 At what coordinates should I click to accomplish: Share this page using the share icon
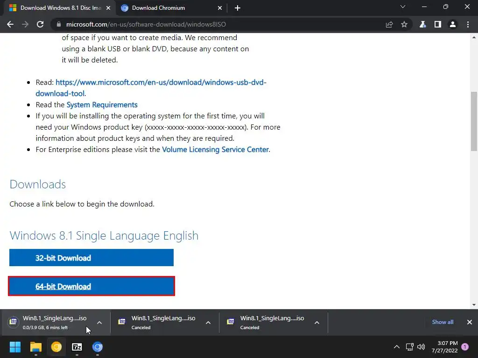[389, 24]
